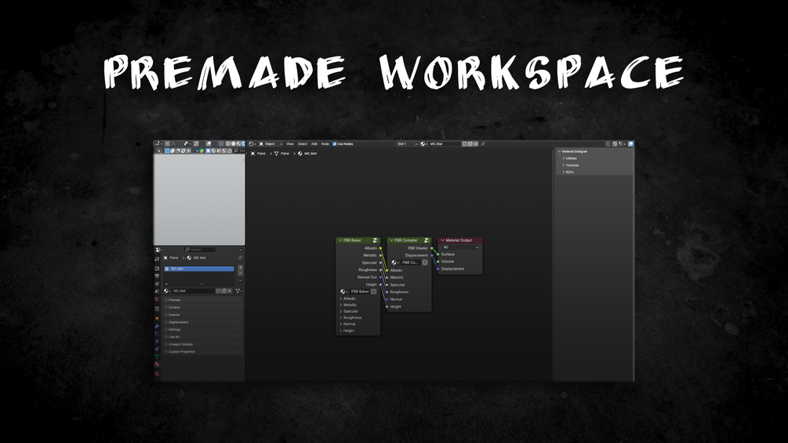Screen dimensions: 788x443
Task: Open the Modifiers wrench tab icon
Action: [x=157, y=326]
